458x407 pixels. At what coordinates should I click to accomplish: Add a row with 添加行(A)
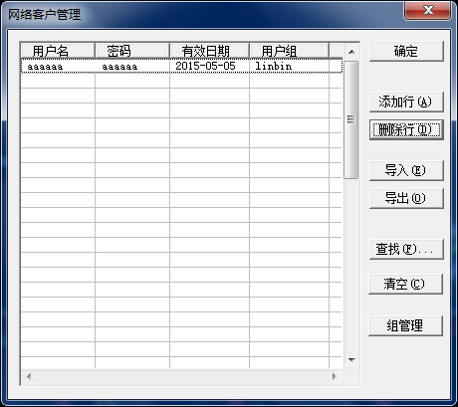406,102
